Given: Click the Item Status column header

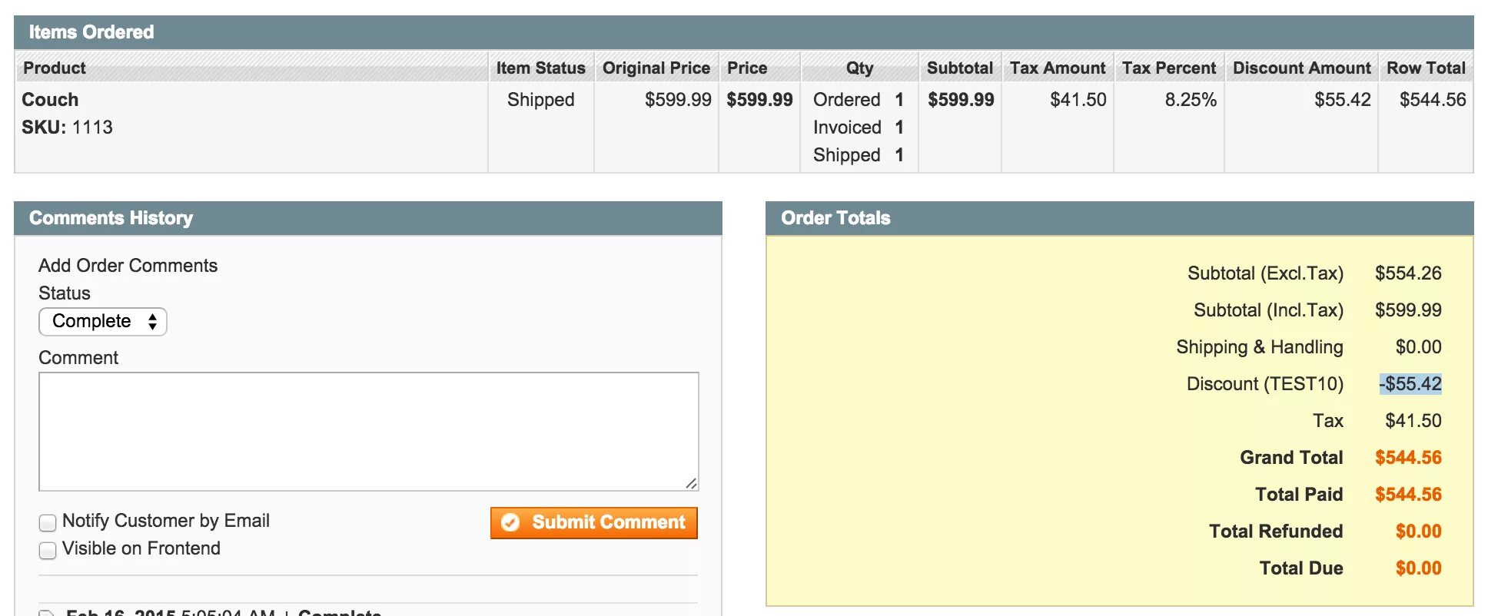Looking at the screenshot, I should pyautogui.click(x=540, y=68).
